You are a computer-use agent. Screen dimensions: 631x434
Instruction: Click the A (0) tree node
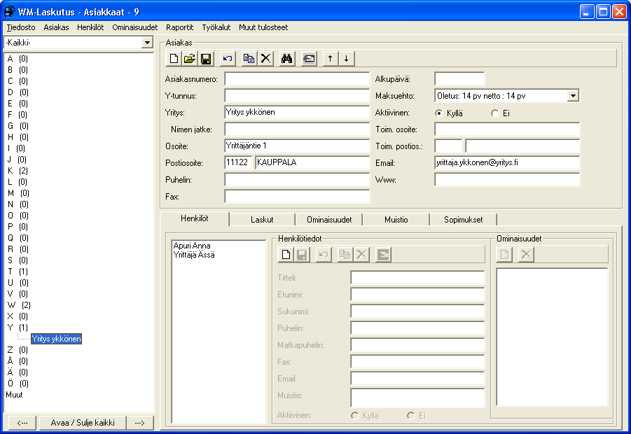point(18,59)
